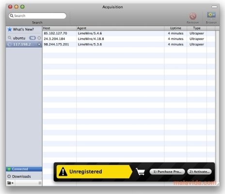This screenshot has width=225, height=194.
Task: Select host 85.102.127.70 row
Action: [x=129, y=33]
